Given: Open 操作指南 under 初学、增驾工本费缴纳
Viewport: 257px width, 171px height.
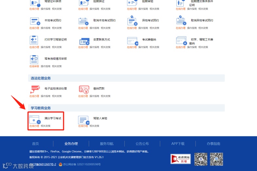Looking at the screenshot, I should 192,47.
